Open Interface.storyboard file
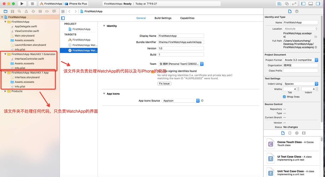This screenshot has height=177, width=325. 27,77
